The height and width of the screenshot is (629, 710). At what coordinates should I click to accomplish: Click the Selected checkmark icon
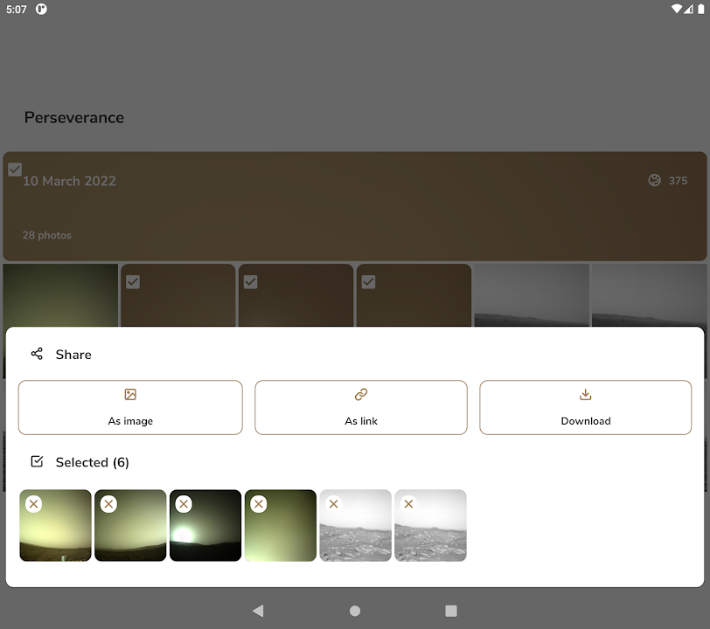[x=37, y=461]
